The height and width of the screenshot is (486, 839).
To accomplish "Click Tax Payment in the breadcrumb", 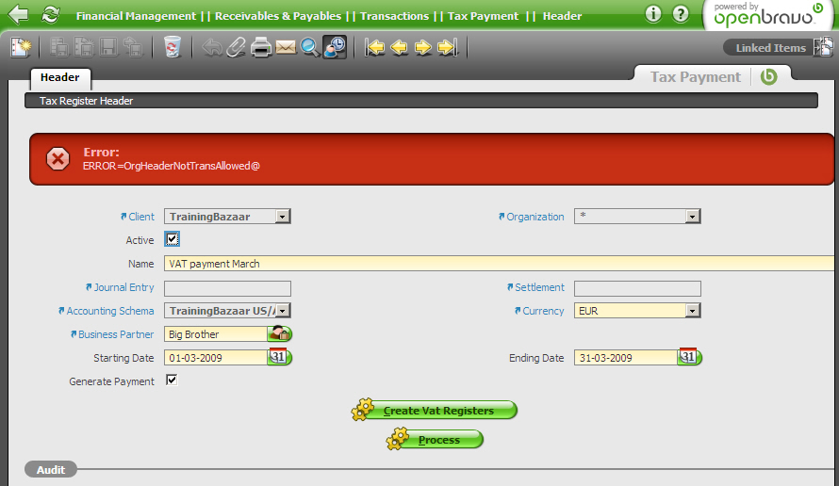I will coord(484,16).
